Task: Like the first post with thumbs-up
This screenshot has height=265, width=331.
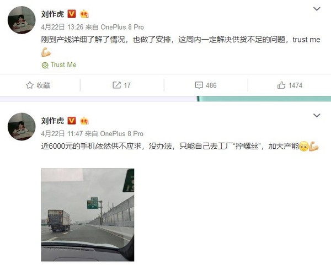Action: coord(281,85)
